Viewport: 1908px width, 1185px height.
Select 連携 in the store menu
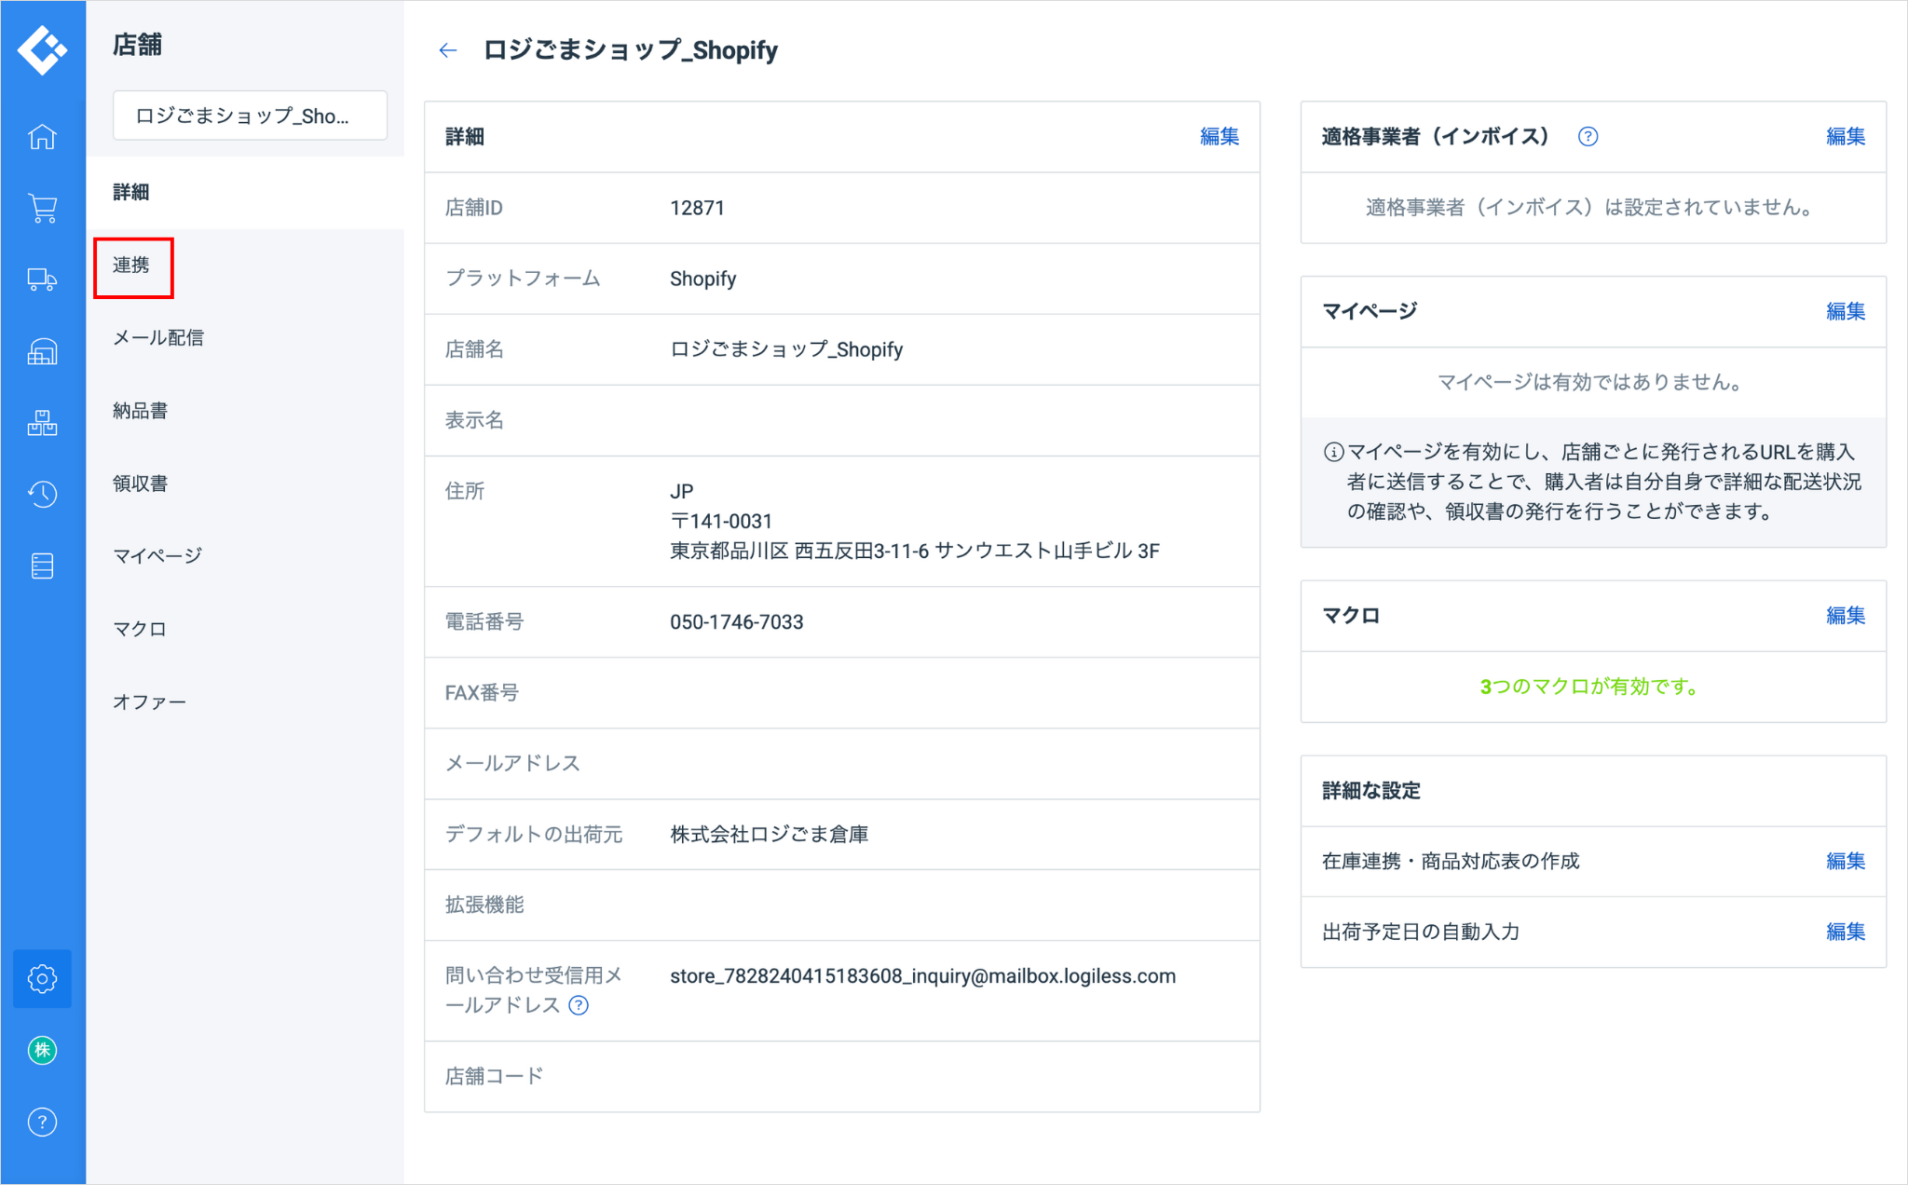pos(131,266)
